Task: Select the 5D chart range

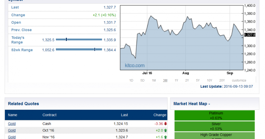Action: coord(143,81)
